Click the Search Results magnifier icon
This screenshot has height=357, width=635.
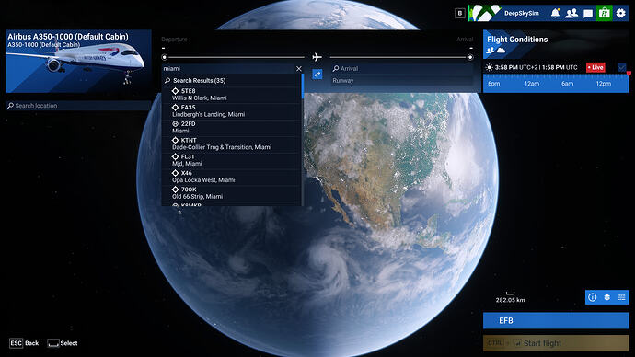pyautogui.click(x=167, y=81)
